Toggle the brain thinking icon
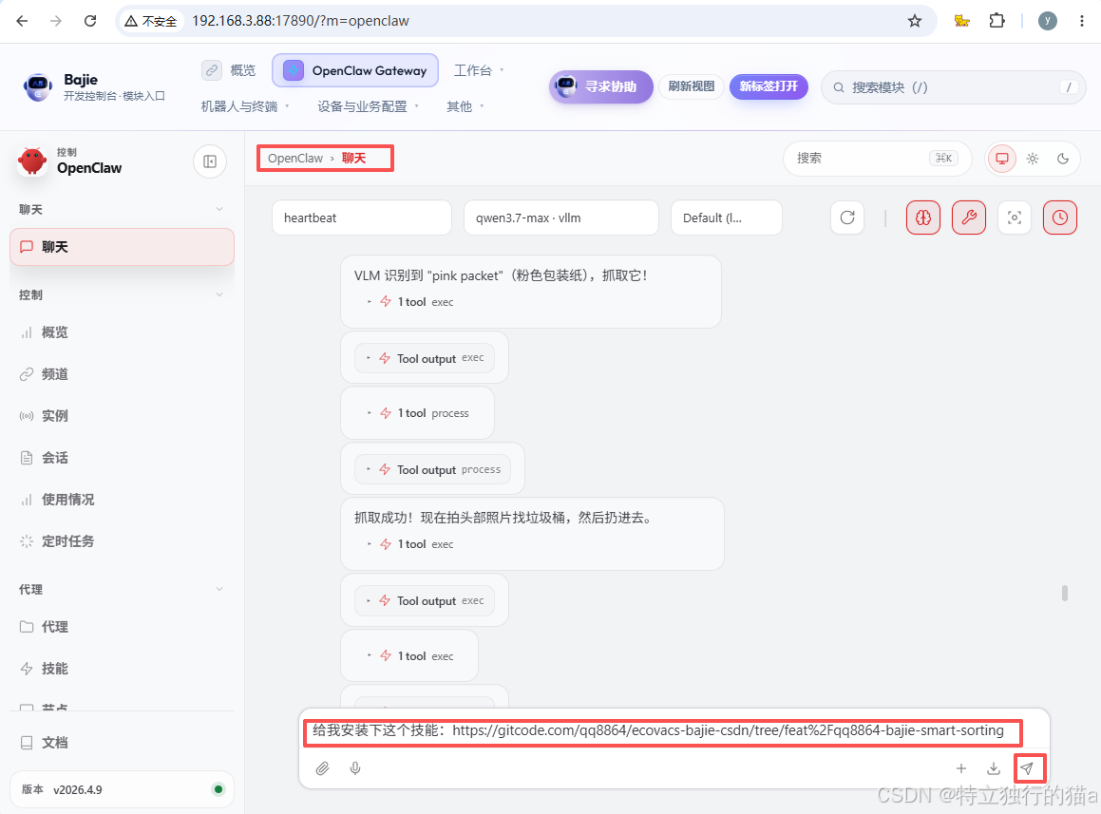 (923, 218)
